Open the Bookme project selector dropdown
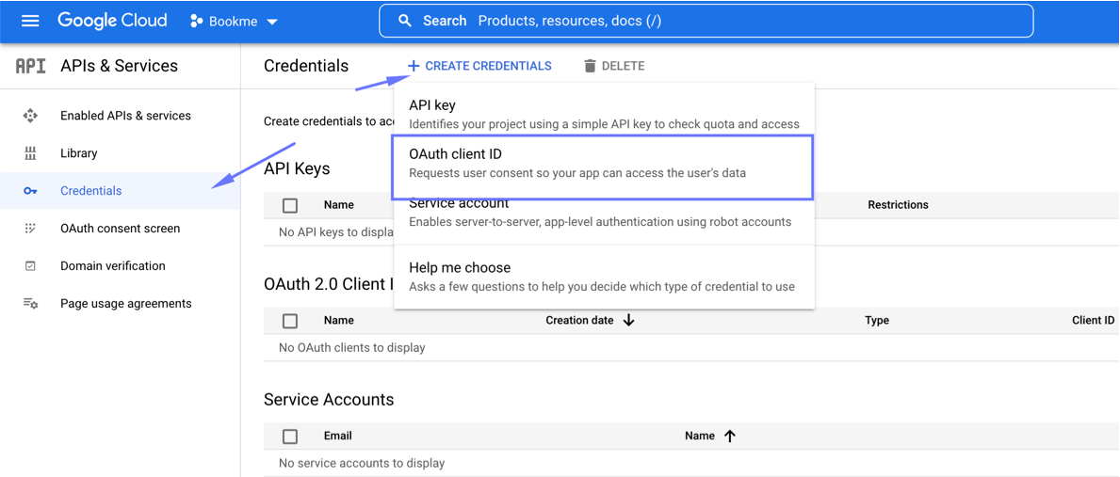This screenshot has width=1120, height=477. coord(234,21)
